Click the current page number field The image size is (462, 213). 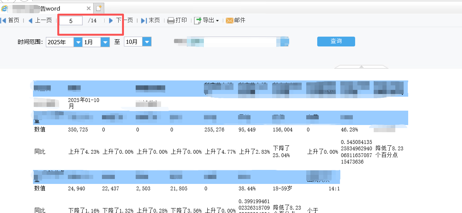pyautogui.click(x=71, y=21)
